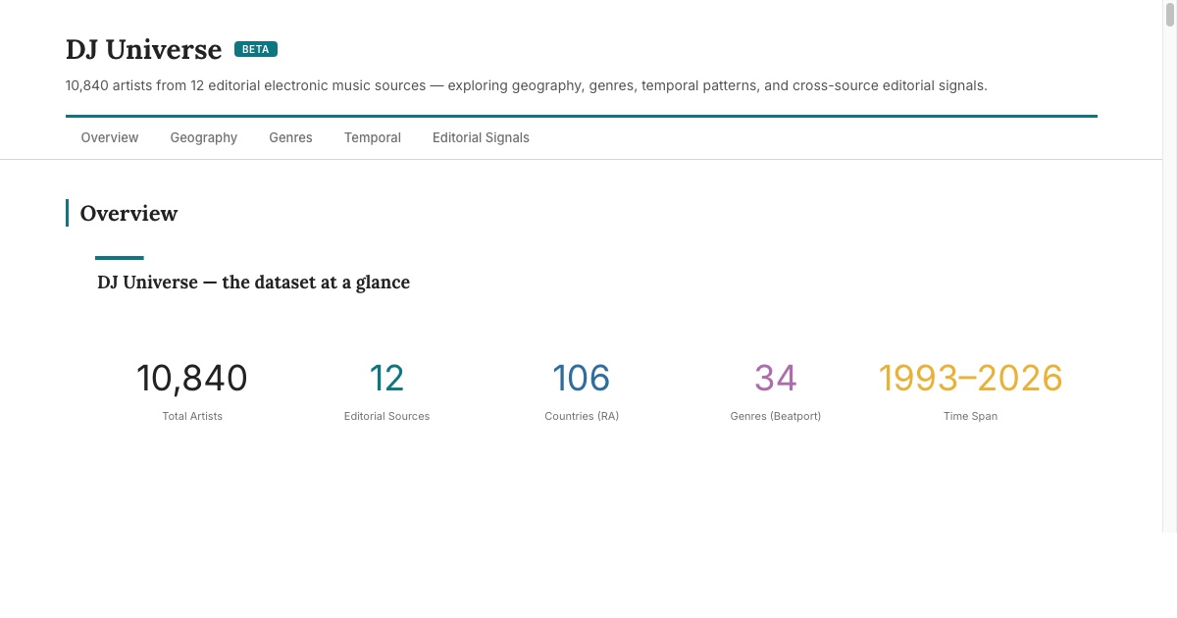Click the 1993–2026 Time Span value
Screen dimensions: 1177x618
point(970,378)
